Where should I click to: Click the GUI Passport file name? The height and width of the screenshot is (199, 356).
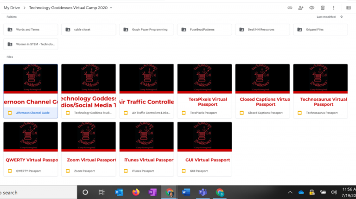199,171
